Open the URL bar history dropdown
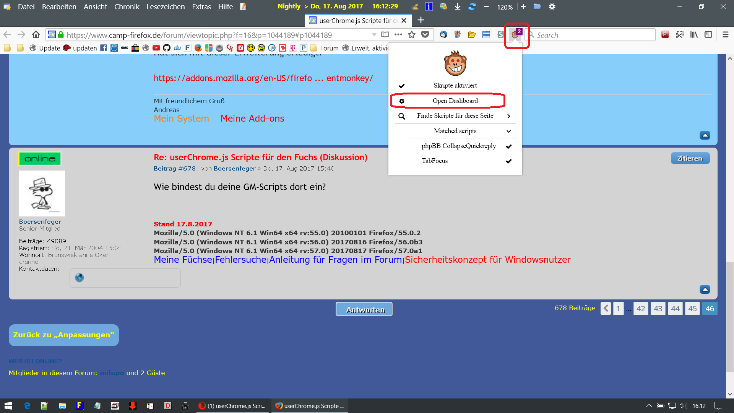Viewport: 734px width, 413px height. click(374, 35)
